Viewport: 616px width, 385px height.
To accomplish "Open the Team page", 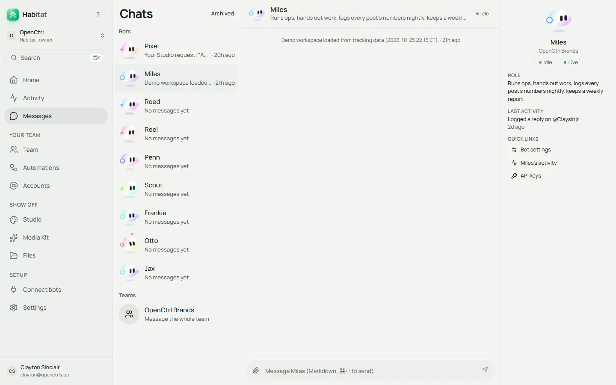I will click(x=56, y=150).
